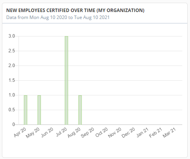This screenshot has height=159, width=190.
Task: Click the Dec 20 axis label
Action: point(128,133)
